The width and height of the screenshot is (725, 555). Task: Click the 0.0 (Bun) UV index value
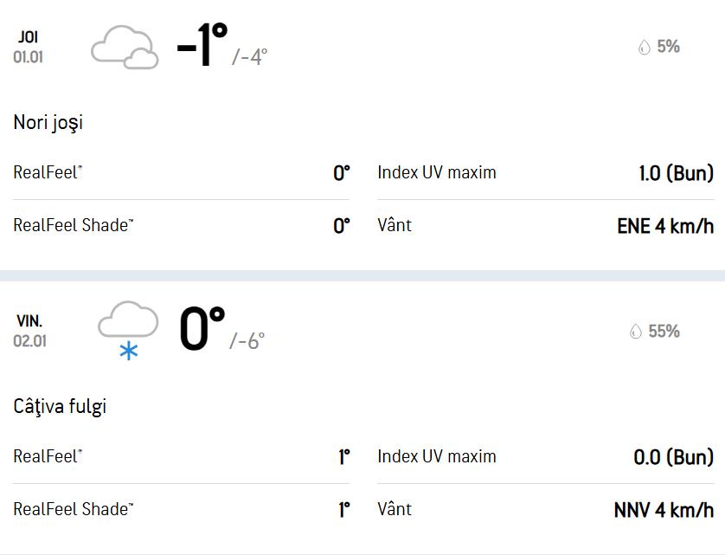click(673, 457)
